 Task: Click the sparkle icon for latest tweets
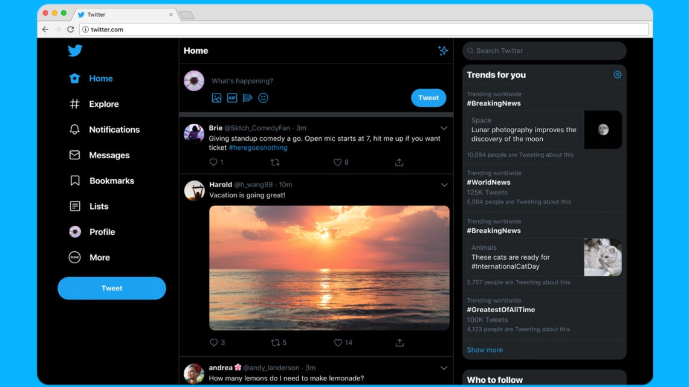pos(443,51)
